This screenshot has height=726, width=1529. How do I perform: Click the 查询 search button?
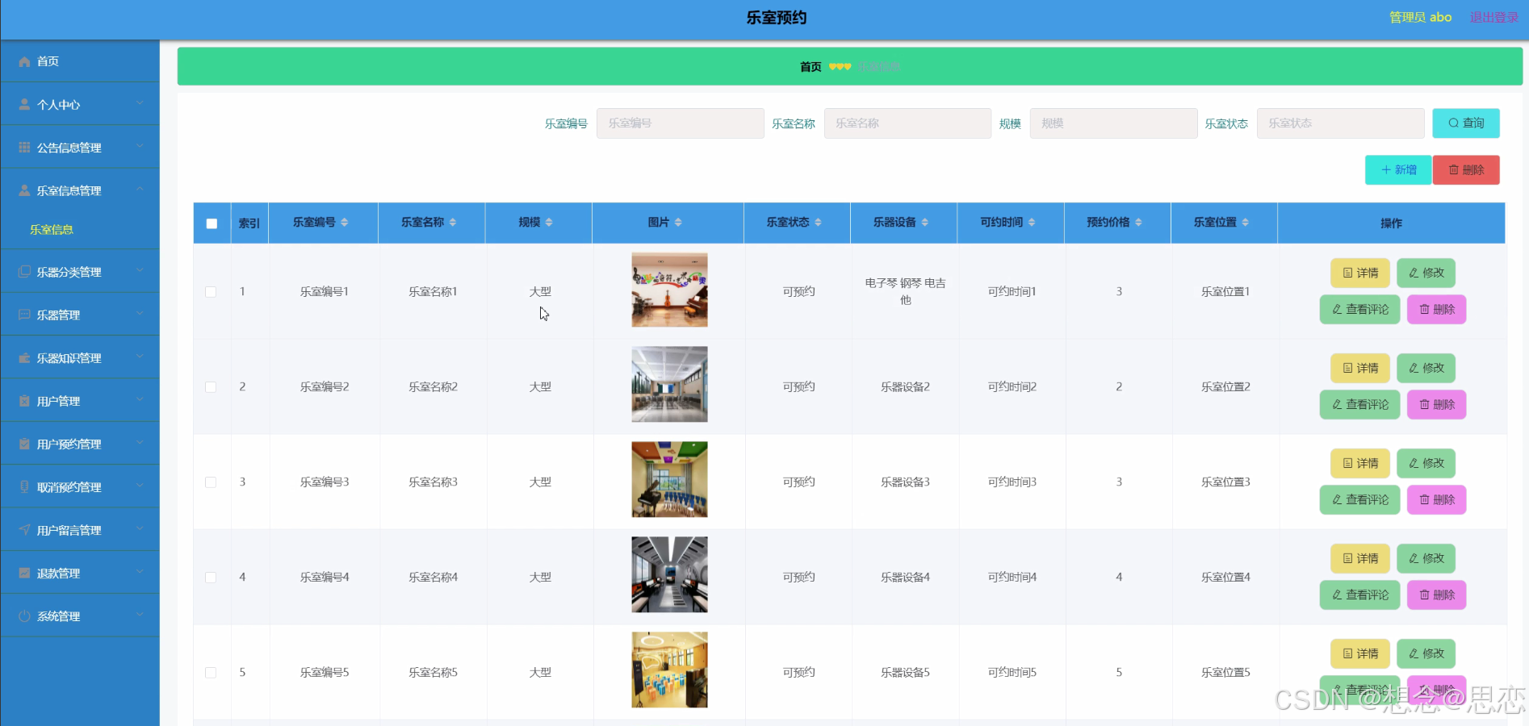point(1466,123)
